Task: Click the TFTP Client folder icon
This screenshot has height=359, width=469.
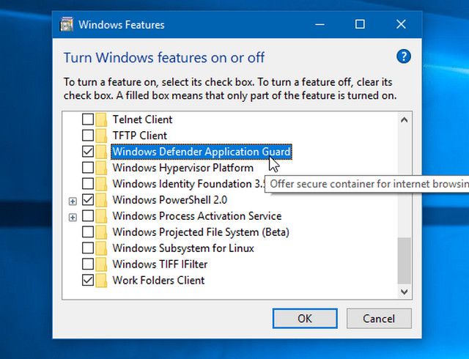Action: click(101, 136)
